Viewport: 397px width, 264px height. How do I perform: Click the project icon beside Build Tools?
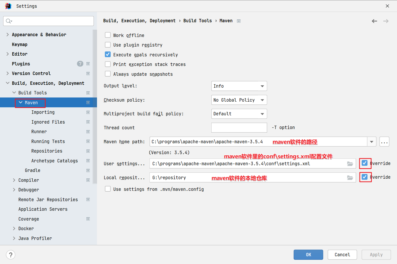[x=88, y=93]
